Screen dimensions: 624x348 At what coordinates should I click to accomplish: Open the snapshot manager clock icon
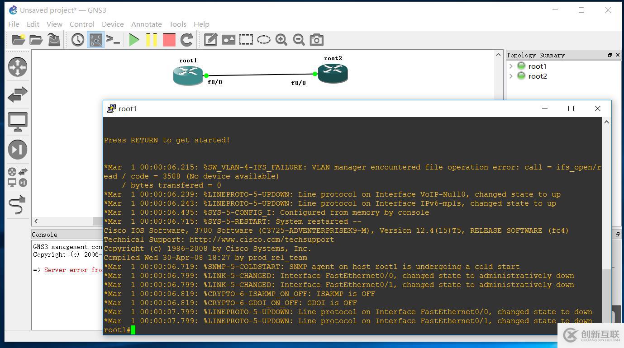pos(78,40)
